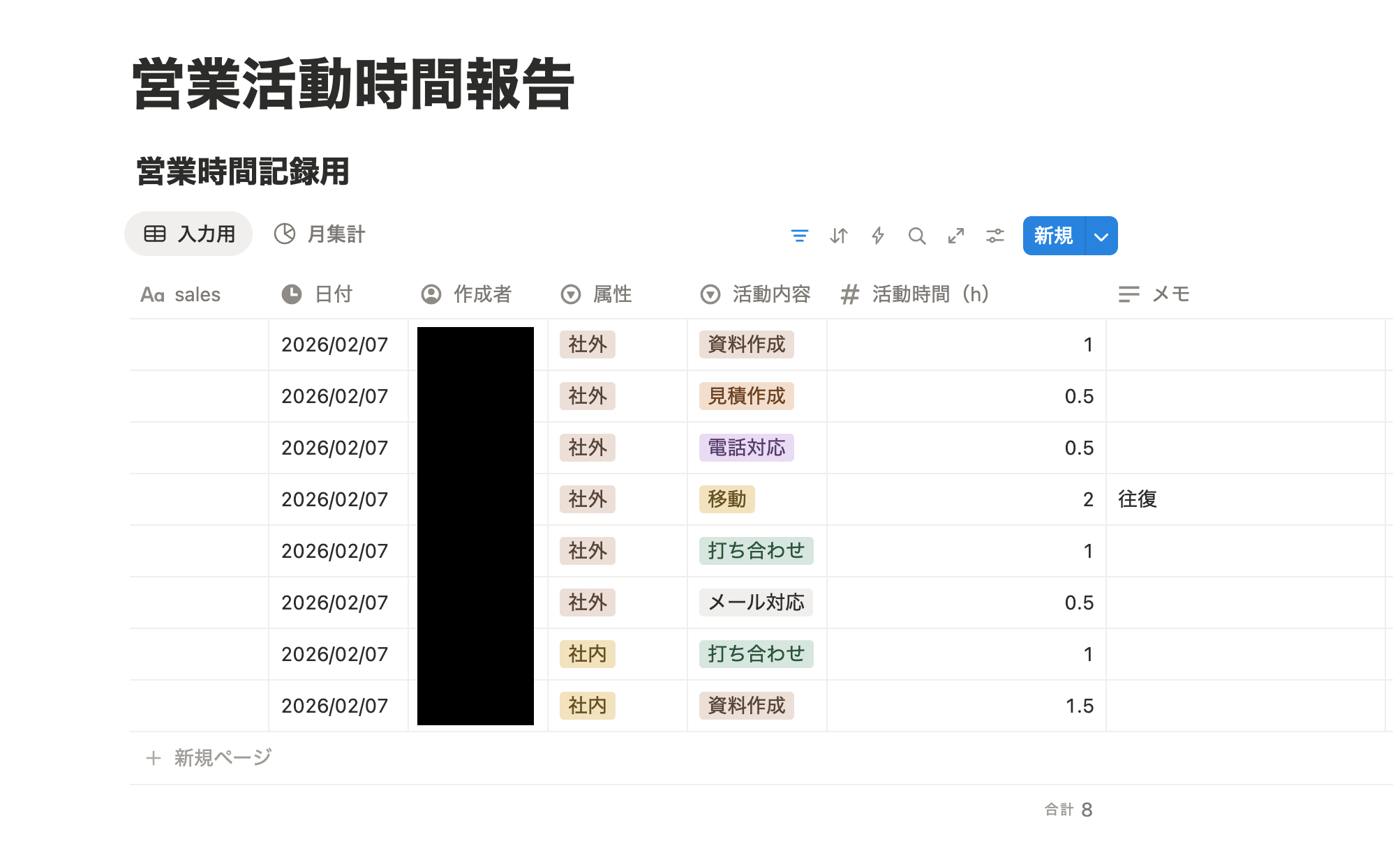Open the 属性 column property dropdown
This screenshot has width=1393, height=841.
tap(569, 294)
